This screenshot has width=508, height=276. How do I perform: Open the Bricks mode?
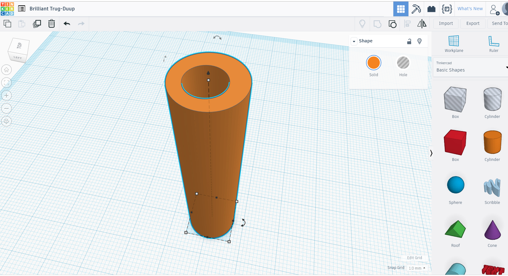431,9
